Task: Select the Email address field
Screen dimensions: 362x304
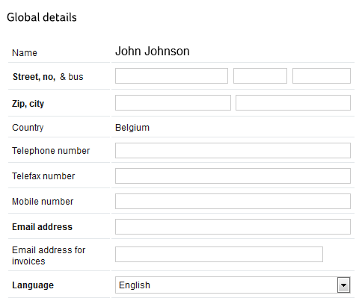Action: point(233,226)
